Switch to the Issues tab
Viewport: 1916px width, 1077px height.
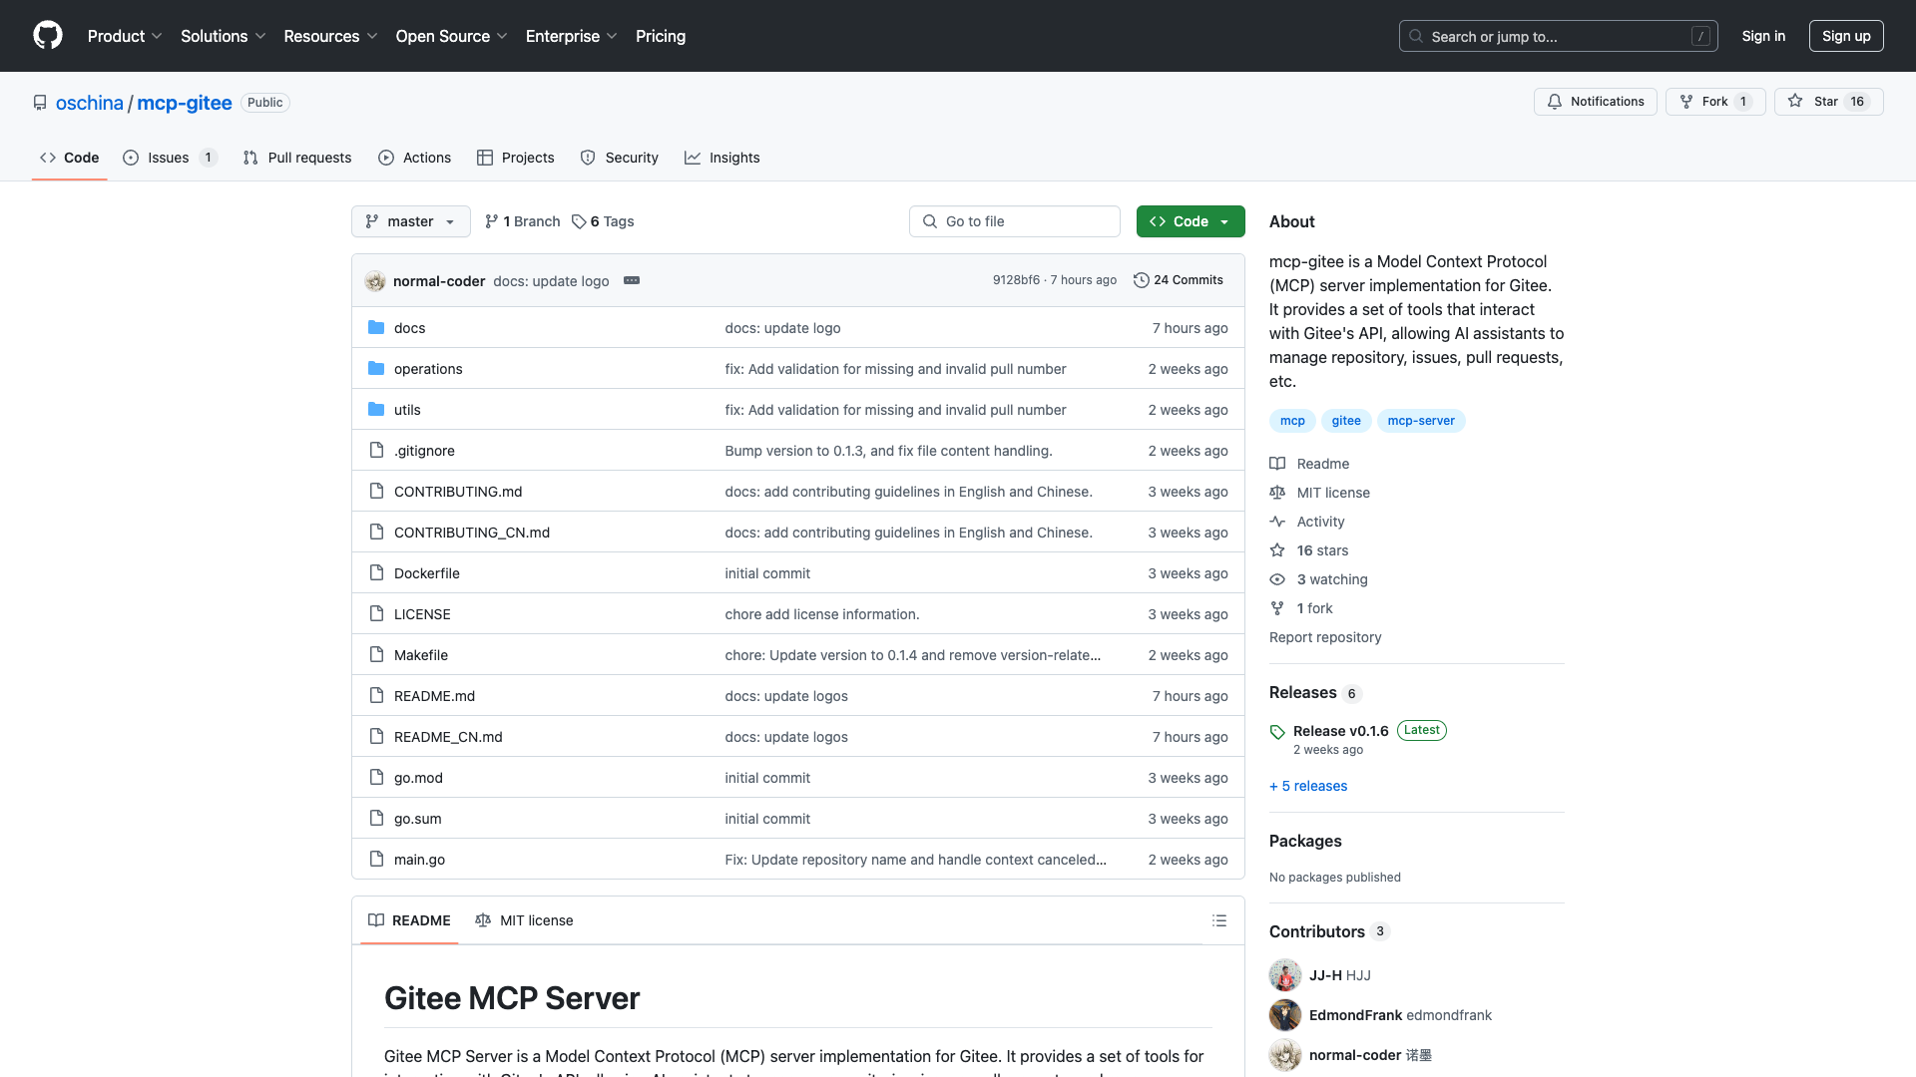(169, 158)
